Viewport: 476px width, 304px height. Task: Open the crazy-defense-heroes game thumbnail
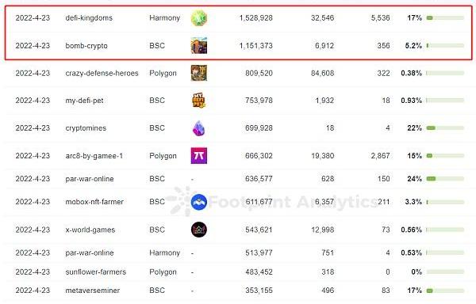tap(199, 73)
